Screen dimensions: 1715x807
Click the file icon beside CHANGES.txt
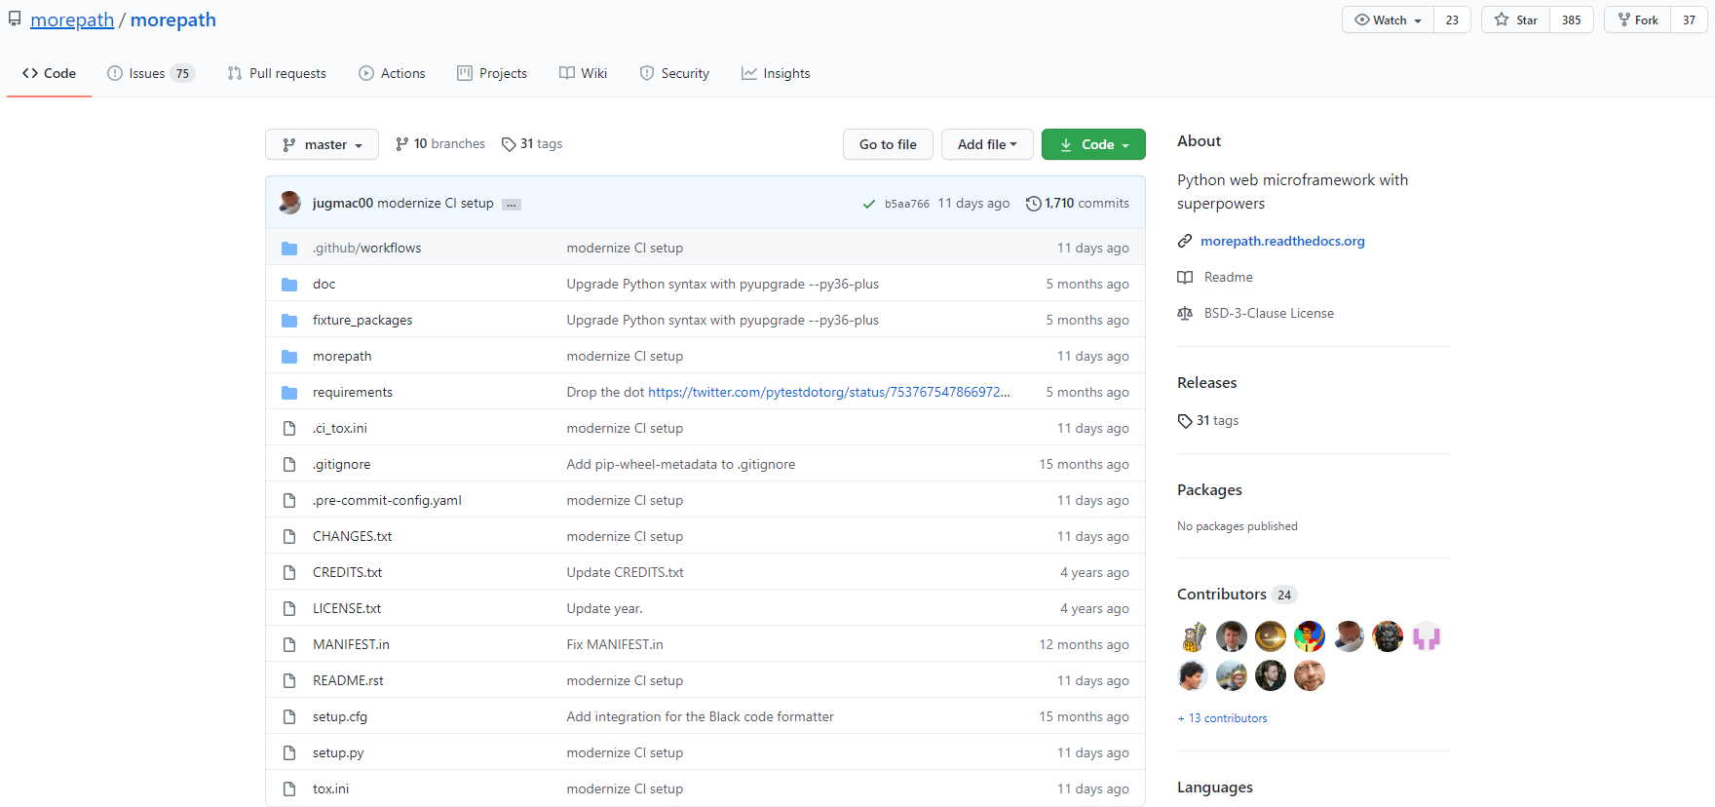289,537
